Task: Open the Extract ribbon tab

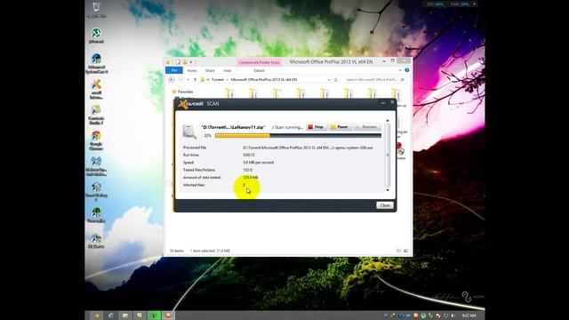Action: [259, 71]
